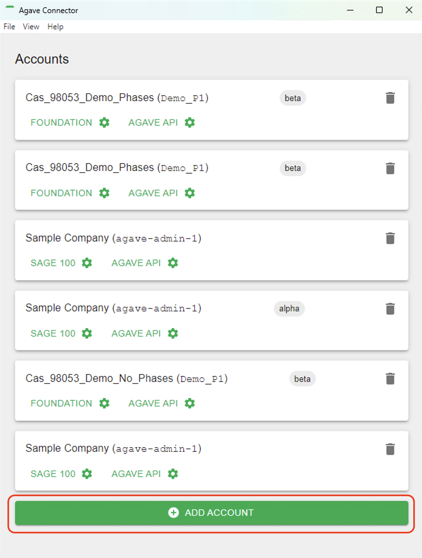Select the Agave API label on the second Cas_98053_Demo_Phases account

[x=153, y=193]
